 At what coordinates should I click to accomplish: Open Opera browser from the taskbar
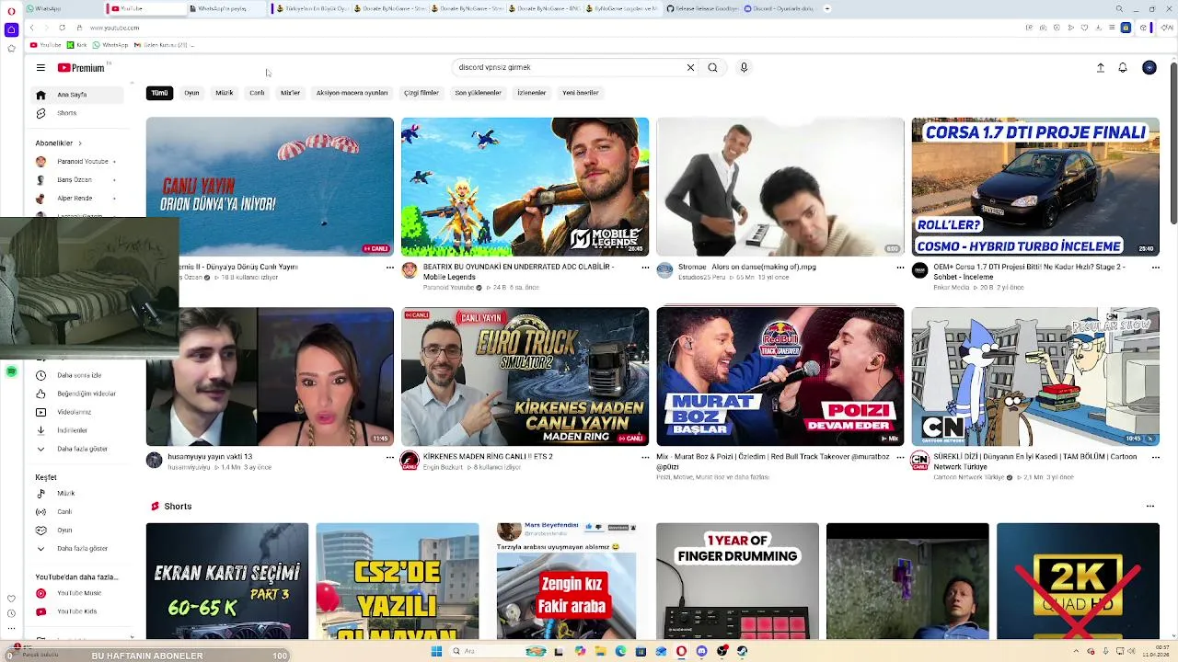[x=681, y=651]
